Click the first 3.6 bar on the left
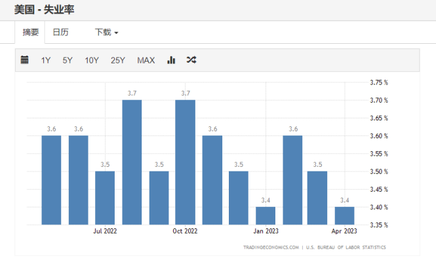The image size is (436, 263). 51,180
